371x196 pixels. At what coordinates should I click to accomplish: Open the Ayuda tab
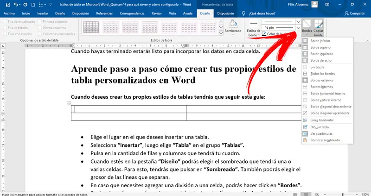click(x=188, y=13)
